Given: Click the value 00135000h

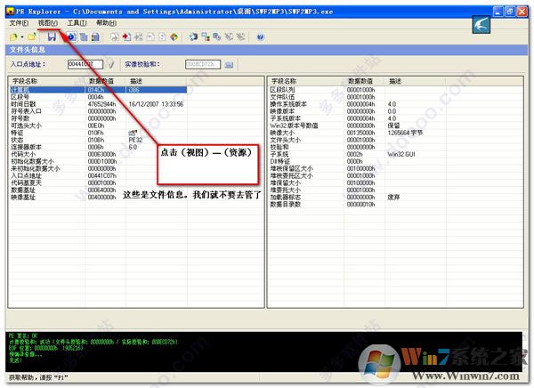Looking at the screenshot, I should pos(360,133).
